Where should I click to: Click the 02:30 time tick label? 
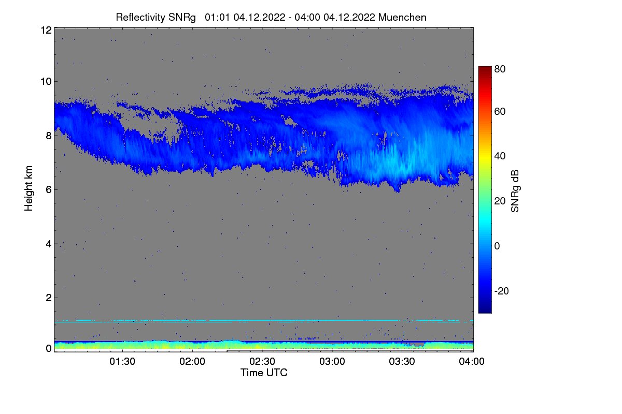click(262, 362)
